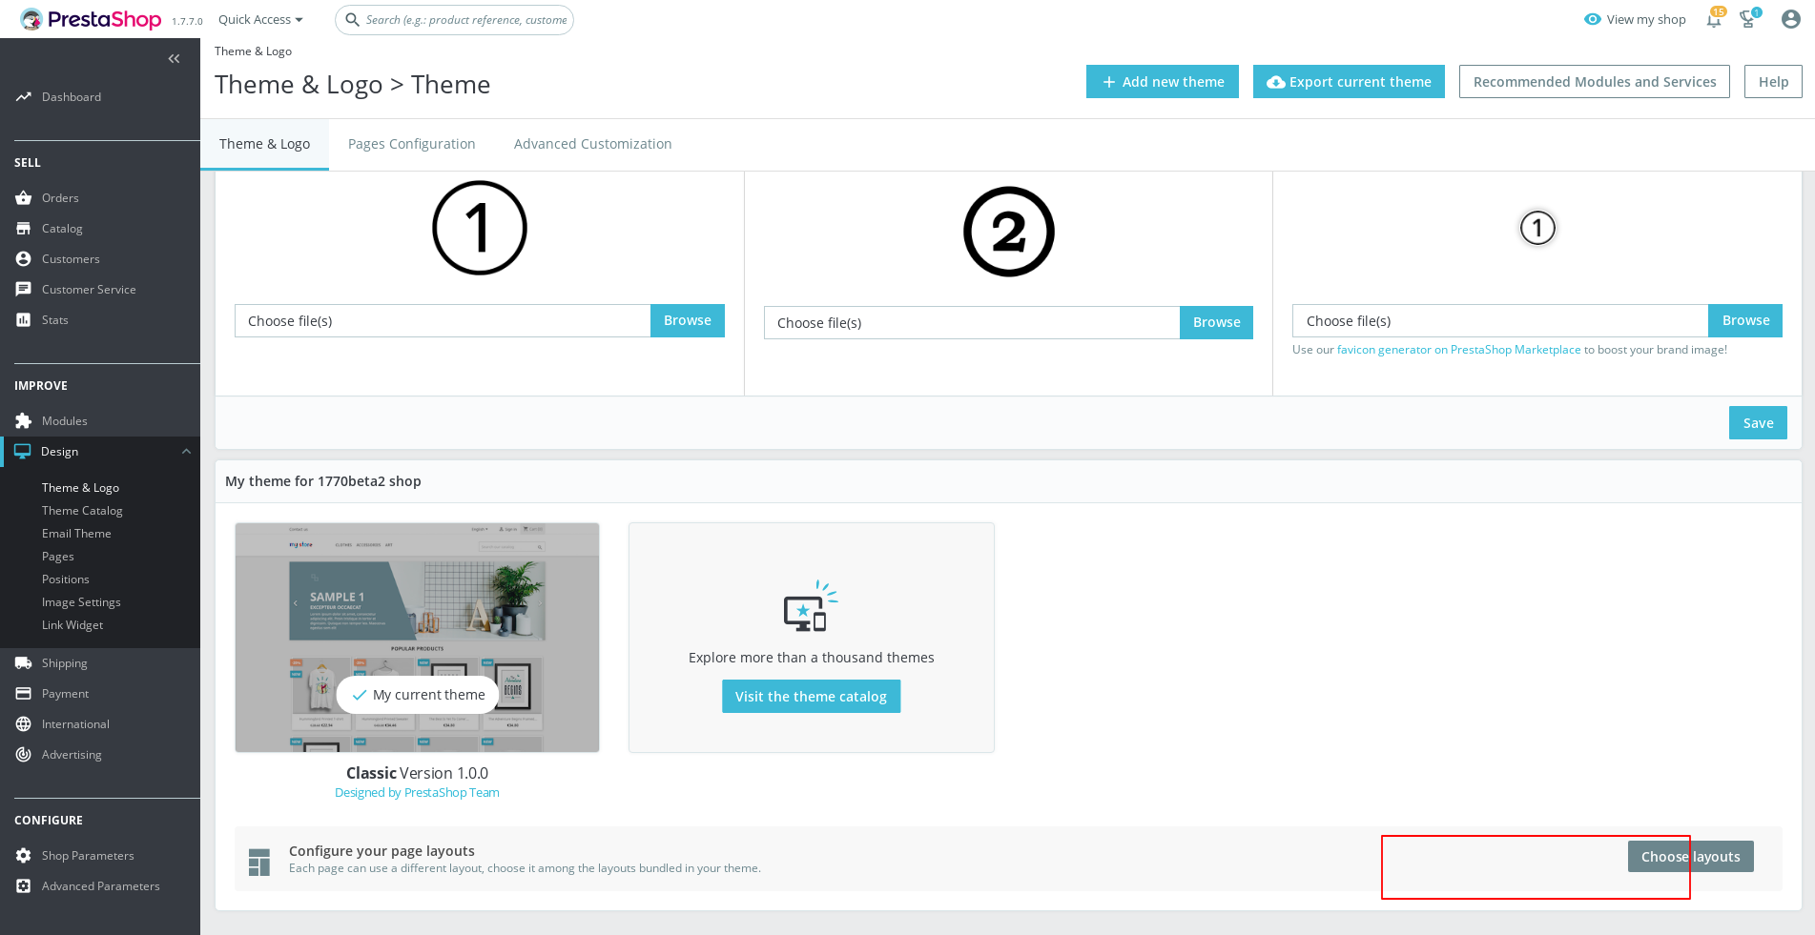Open Shipping via the truck icon
1815x935 pixels.
point(23,662)
